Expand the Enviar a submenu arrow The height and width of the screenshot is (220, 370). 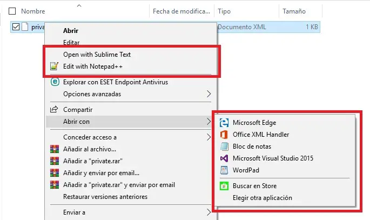209,212
